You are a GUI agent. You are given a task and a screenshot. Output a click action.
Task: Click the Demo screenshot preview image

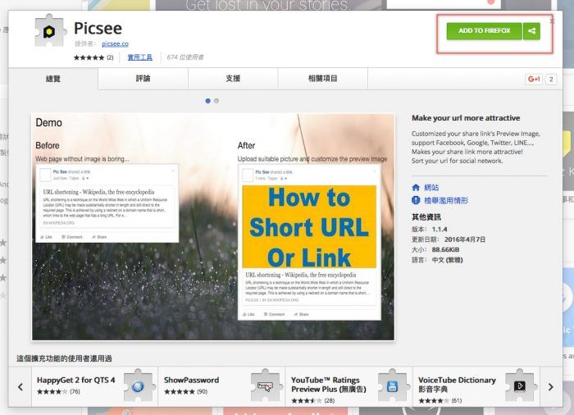point(213,226)
